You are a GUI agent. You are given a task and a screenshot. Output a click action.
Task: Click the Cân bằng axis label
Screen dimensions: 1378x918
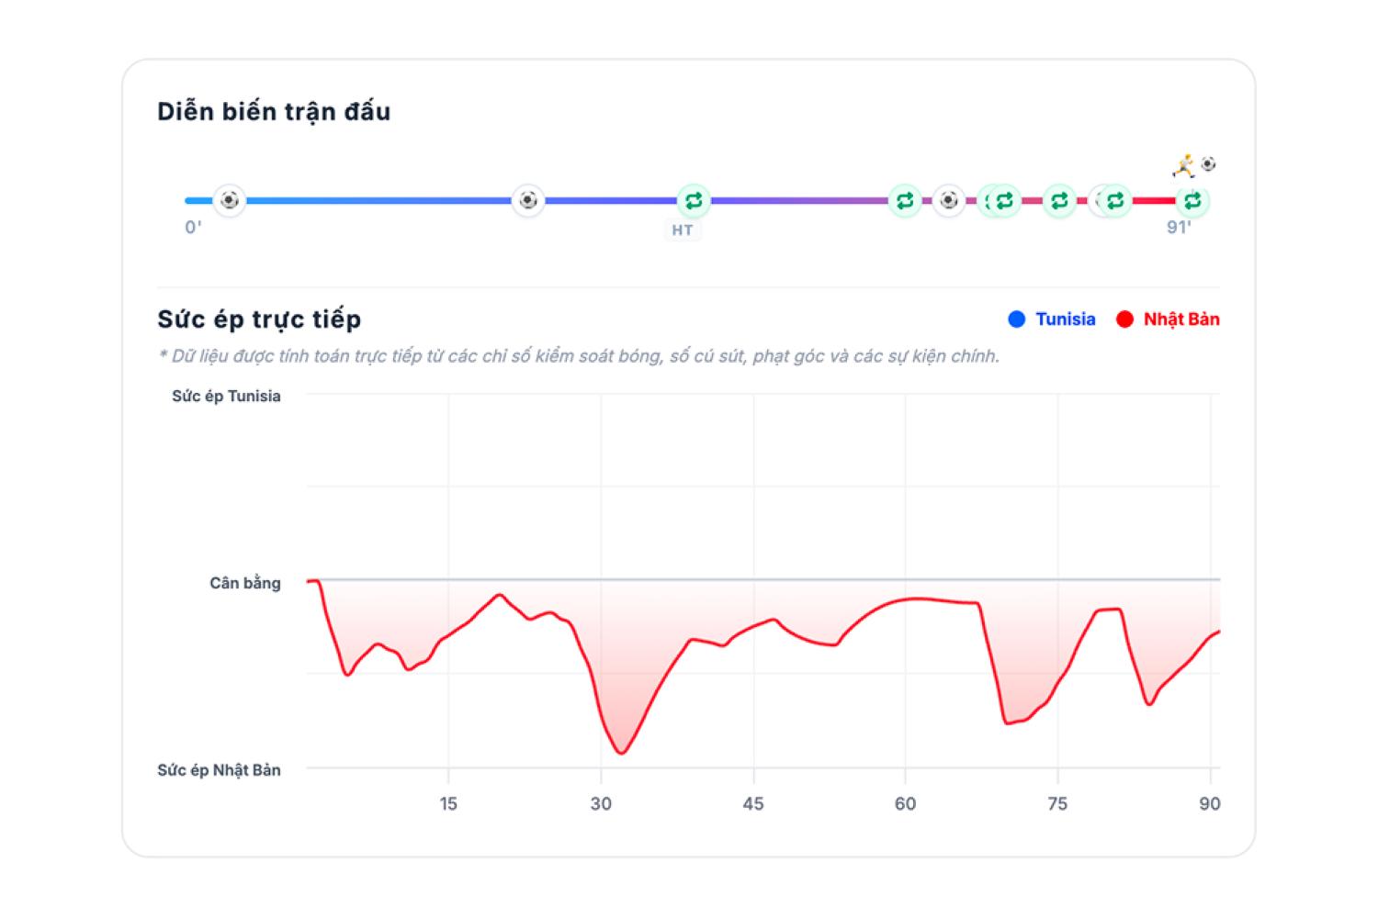pos(245,583)
